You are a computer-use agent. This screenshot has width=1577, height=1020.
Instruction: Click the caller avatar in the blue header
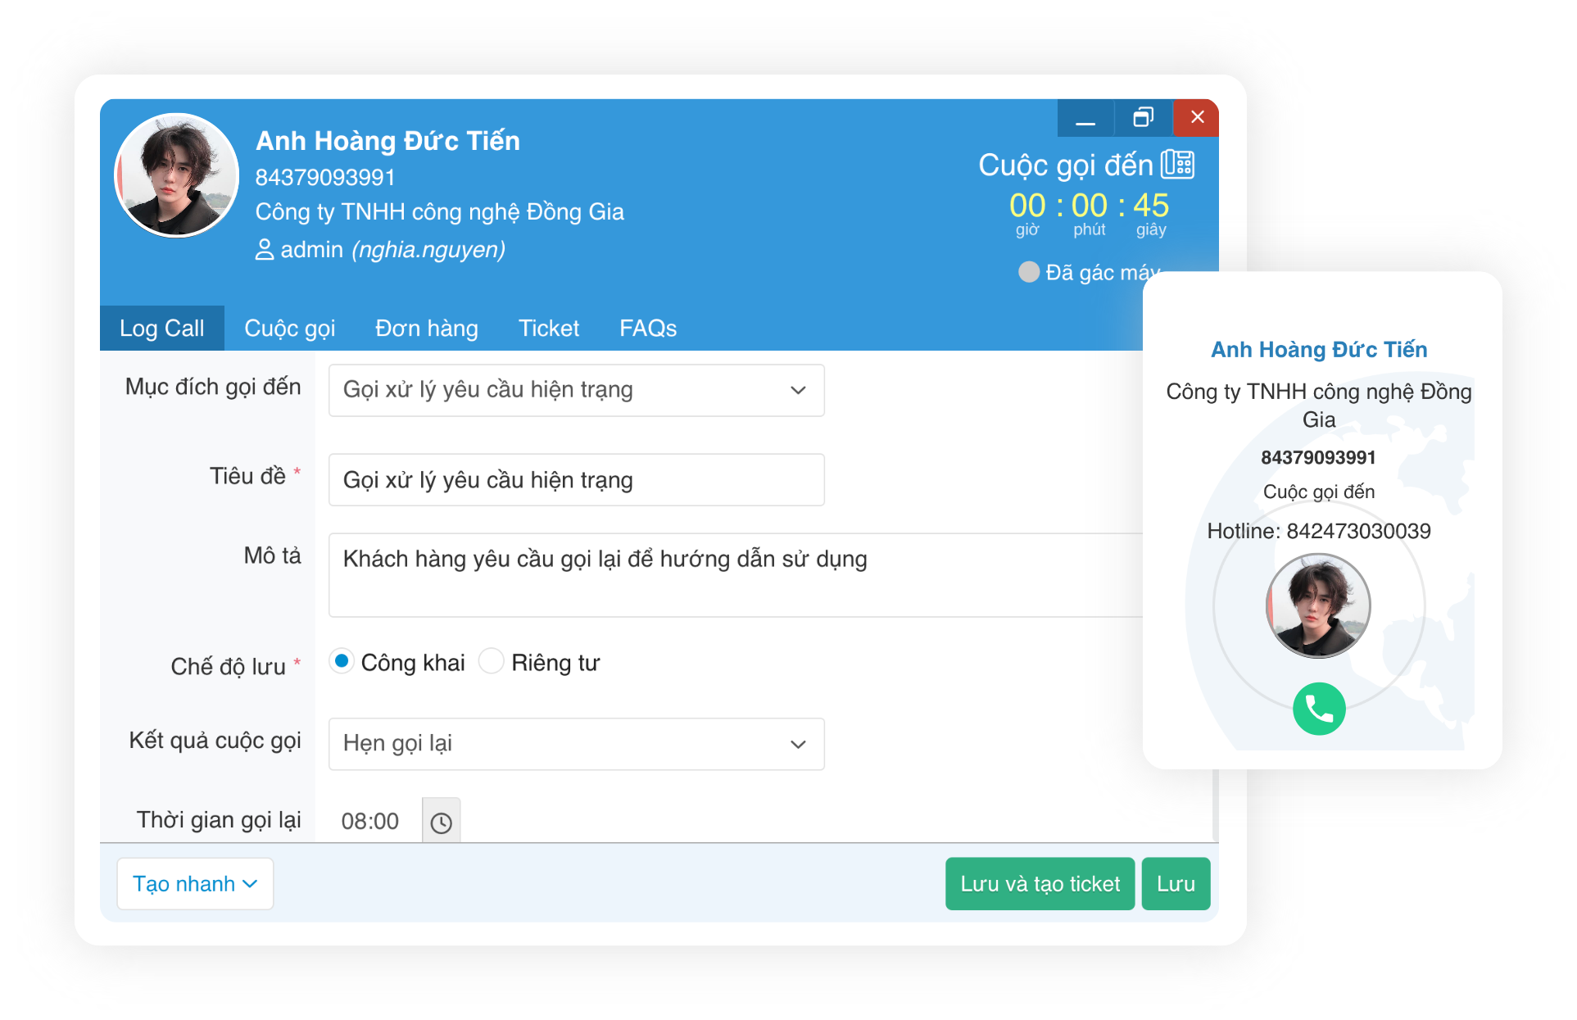click(176, 175)
